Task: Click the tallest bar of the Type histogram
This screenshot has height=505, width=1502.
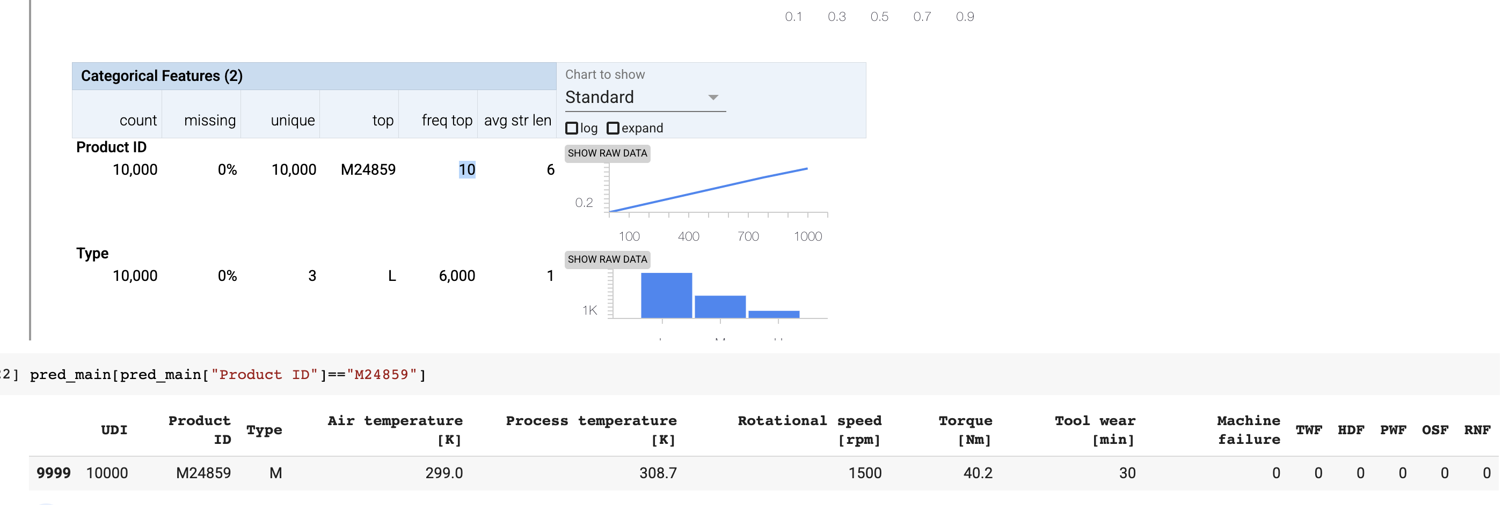Action: point(666,294)
